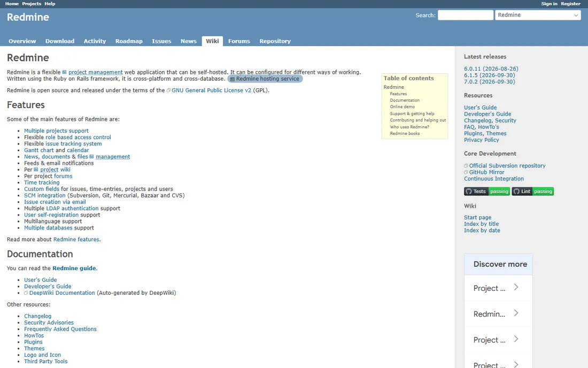Image resolution: width=588 pixels, height=368 pixels.
Task: Jump to Online demo in table of contents
Action: (x=403, y=107)
